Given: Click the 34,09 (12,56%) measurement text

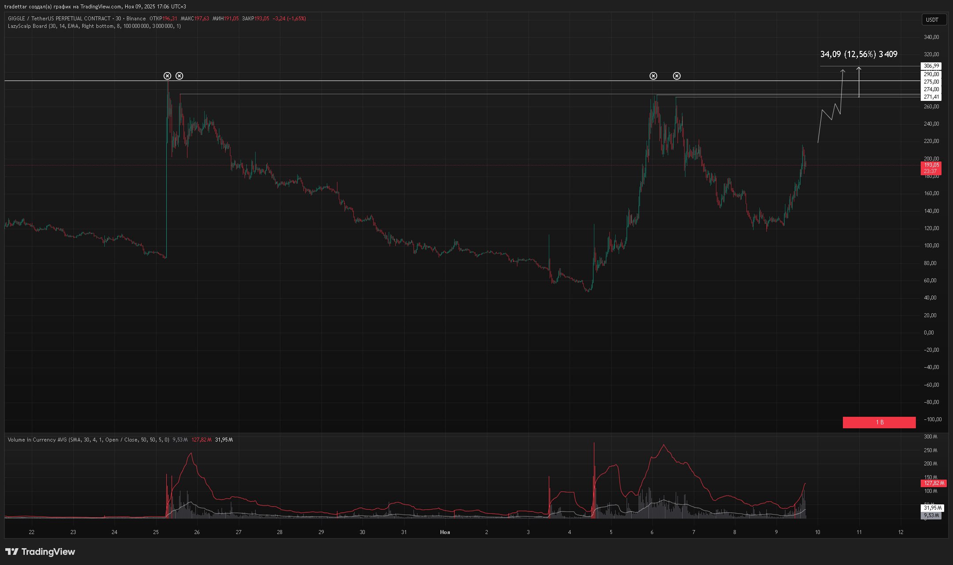Looking at the screenshot, I should pyautogui.click(x=858, y=54).
